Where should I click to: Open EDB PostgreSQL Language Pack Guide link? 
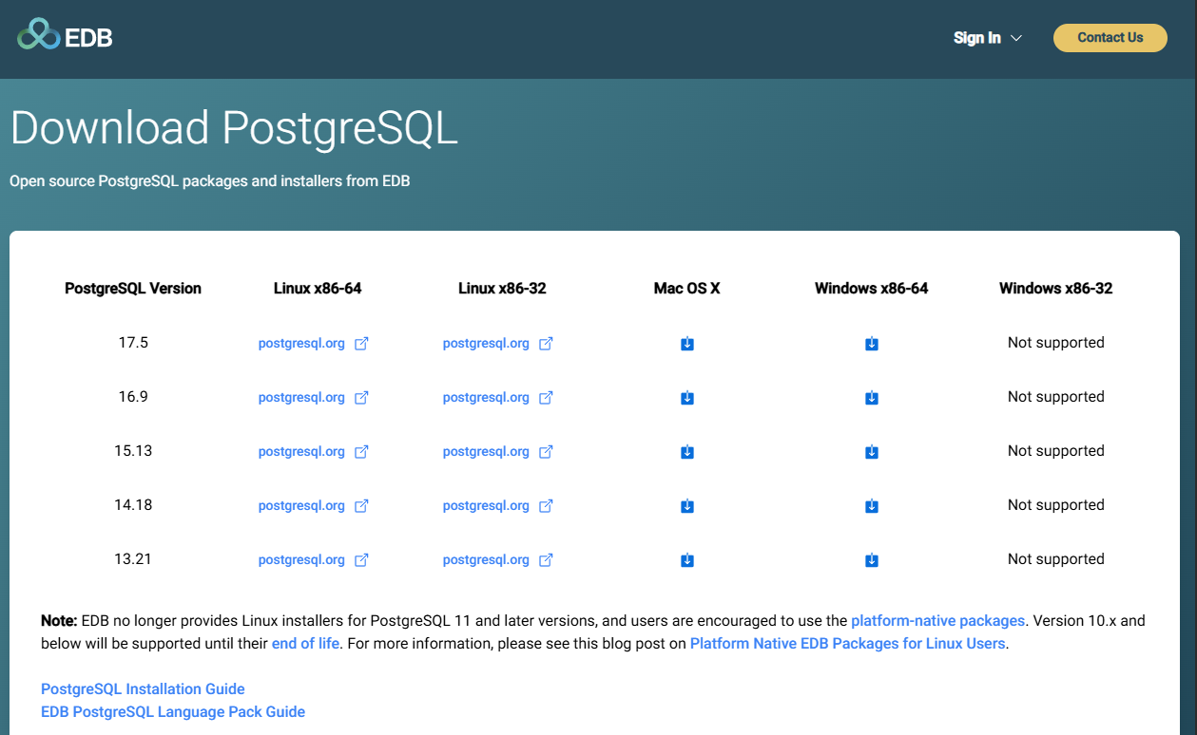[173, 712]
